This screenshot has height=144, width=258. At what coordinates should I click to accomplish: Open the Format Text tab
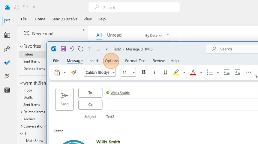(x=135, y=61)
